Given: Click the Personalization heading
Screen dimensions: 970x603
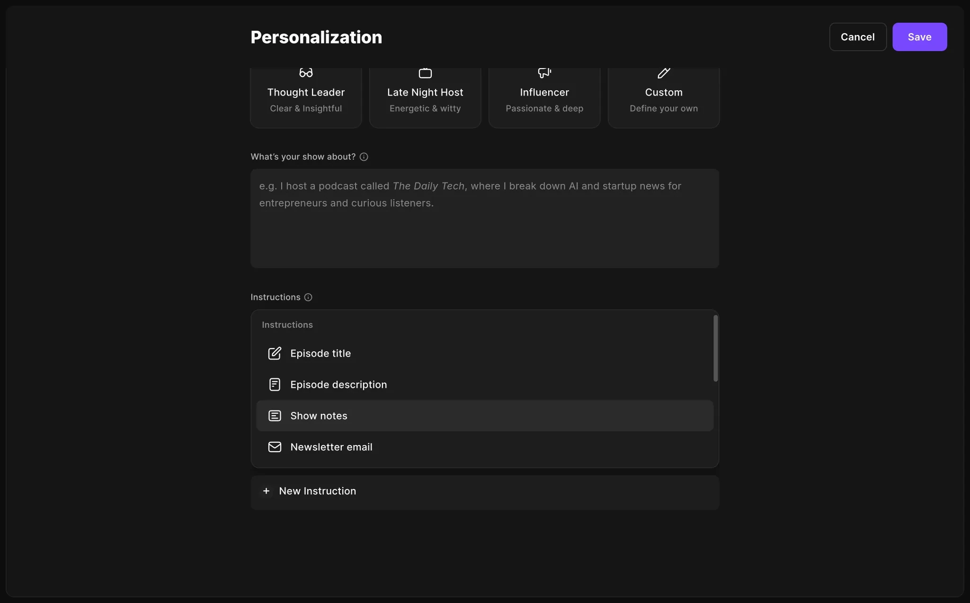Looking at the screenshot, I should pyautogui.click(x=316, y=37).
